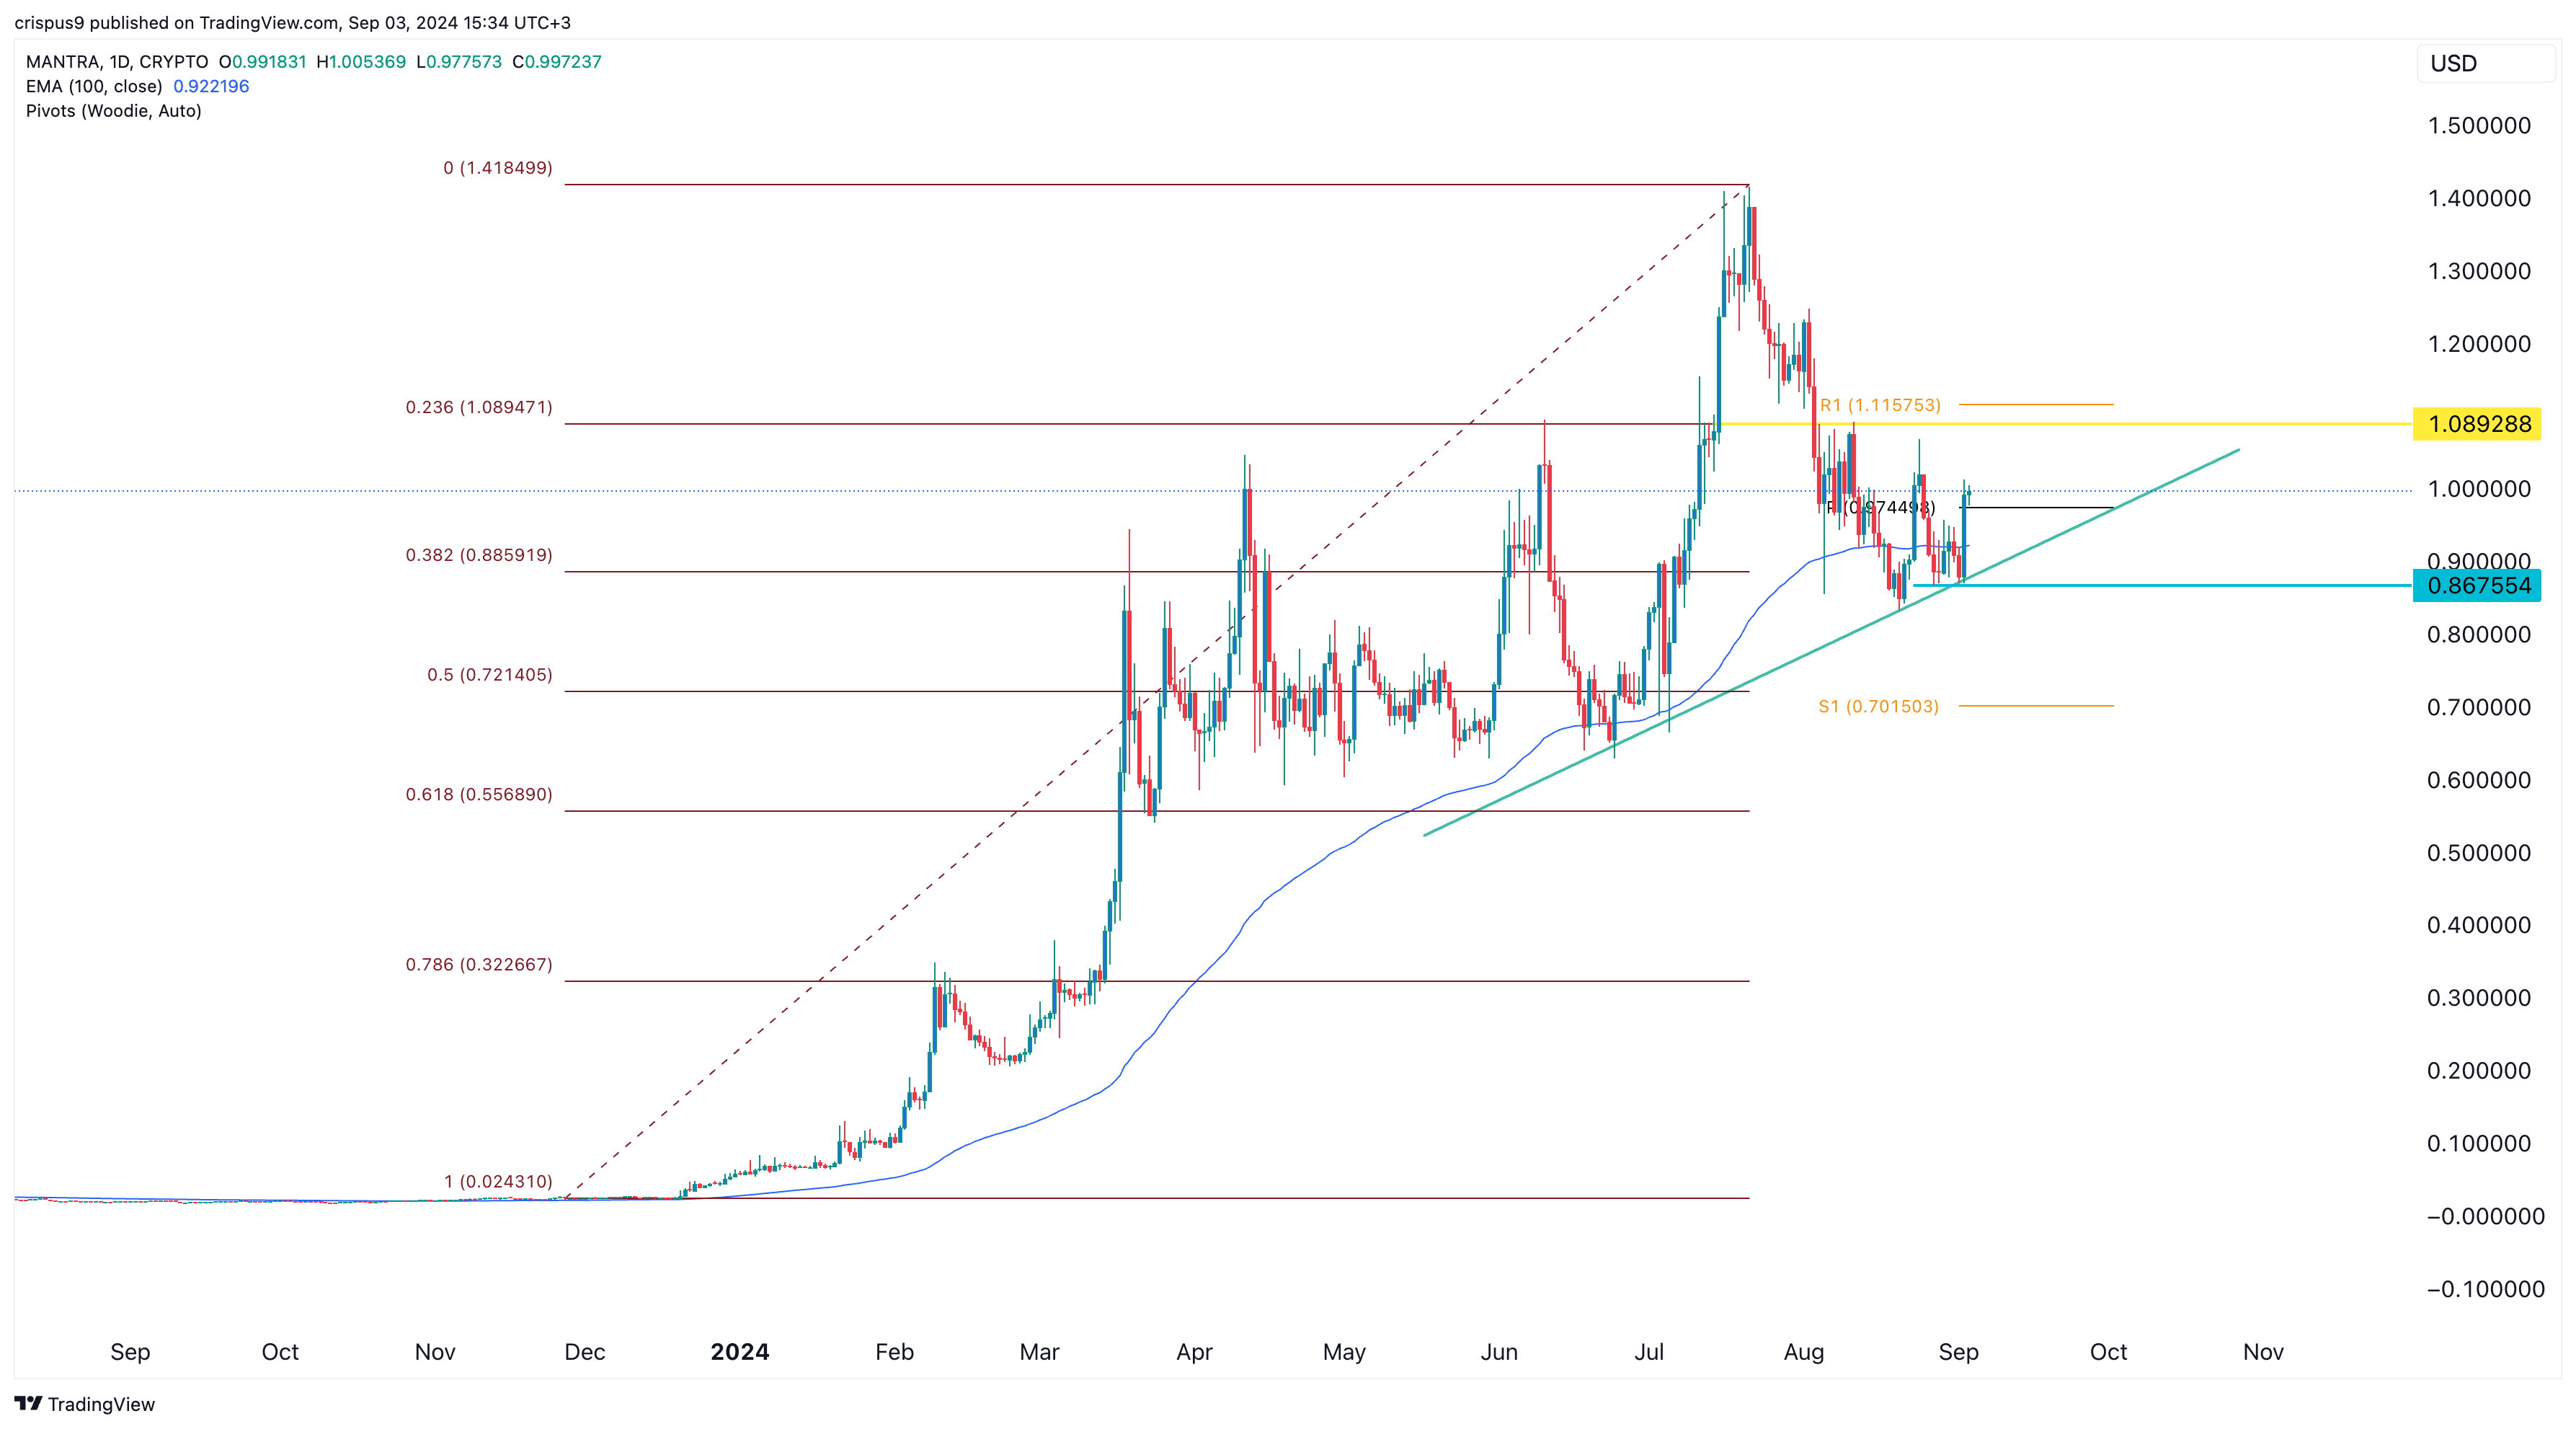Image resolution: width=2576 pixels, height=1429 pixels.
Task: Click the 1.500000 price axis label
Action: (x=2479, y=125)
